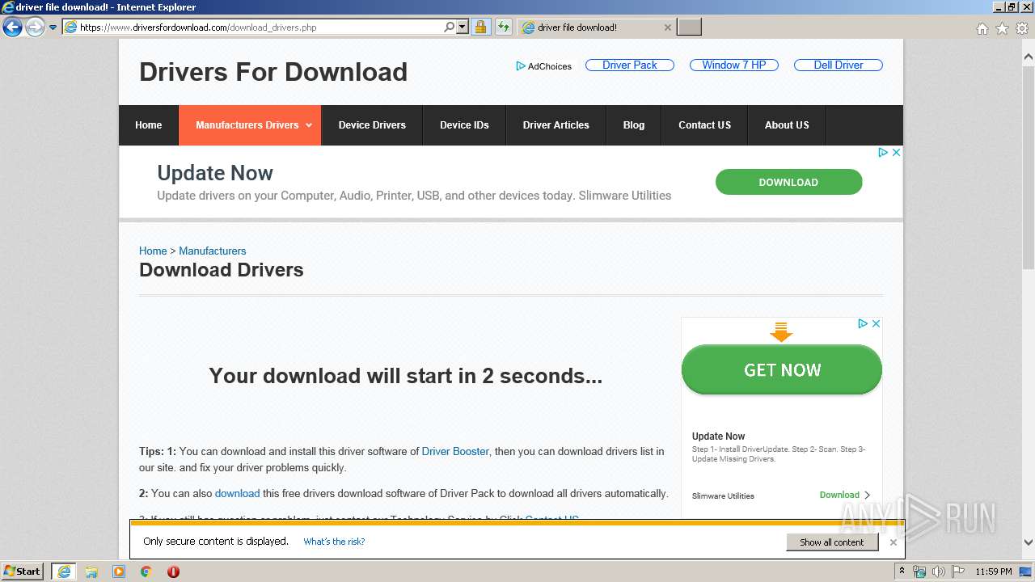This screenshot has width=1035, height=582.
Task: Click the sidebar ad info triangle icon
Action: (863, 323)
